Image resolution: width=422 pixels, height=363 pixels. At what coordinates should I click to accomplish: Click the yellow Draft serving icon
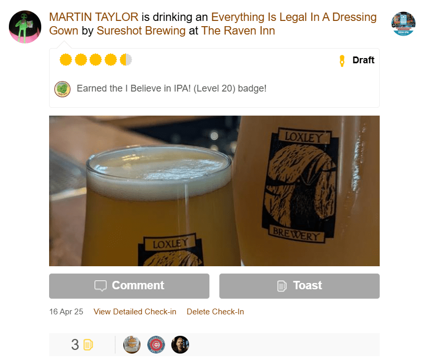(x=342, y=61)
